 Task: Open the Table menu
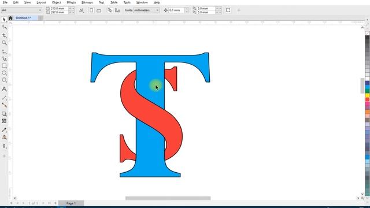click(114, 2)
